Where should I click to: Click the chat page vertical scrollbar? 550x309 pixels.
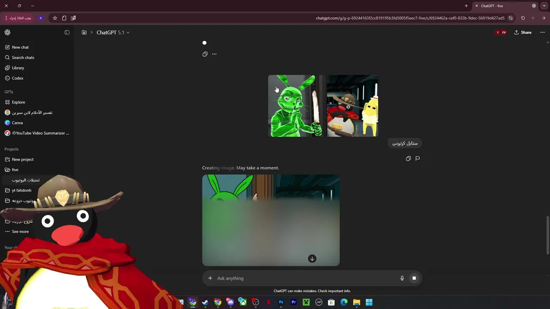(547, 235)
